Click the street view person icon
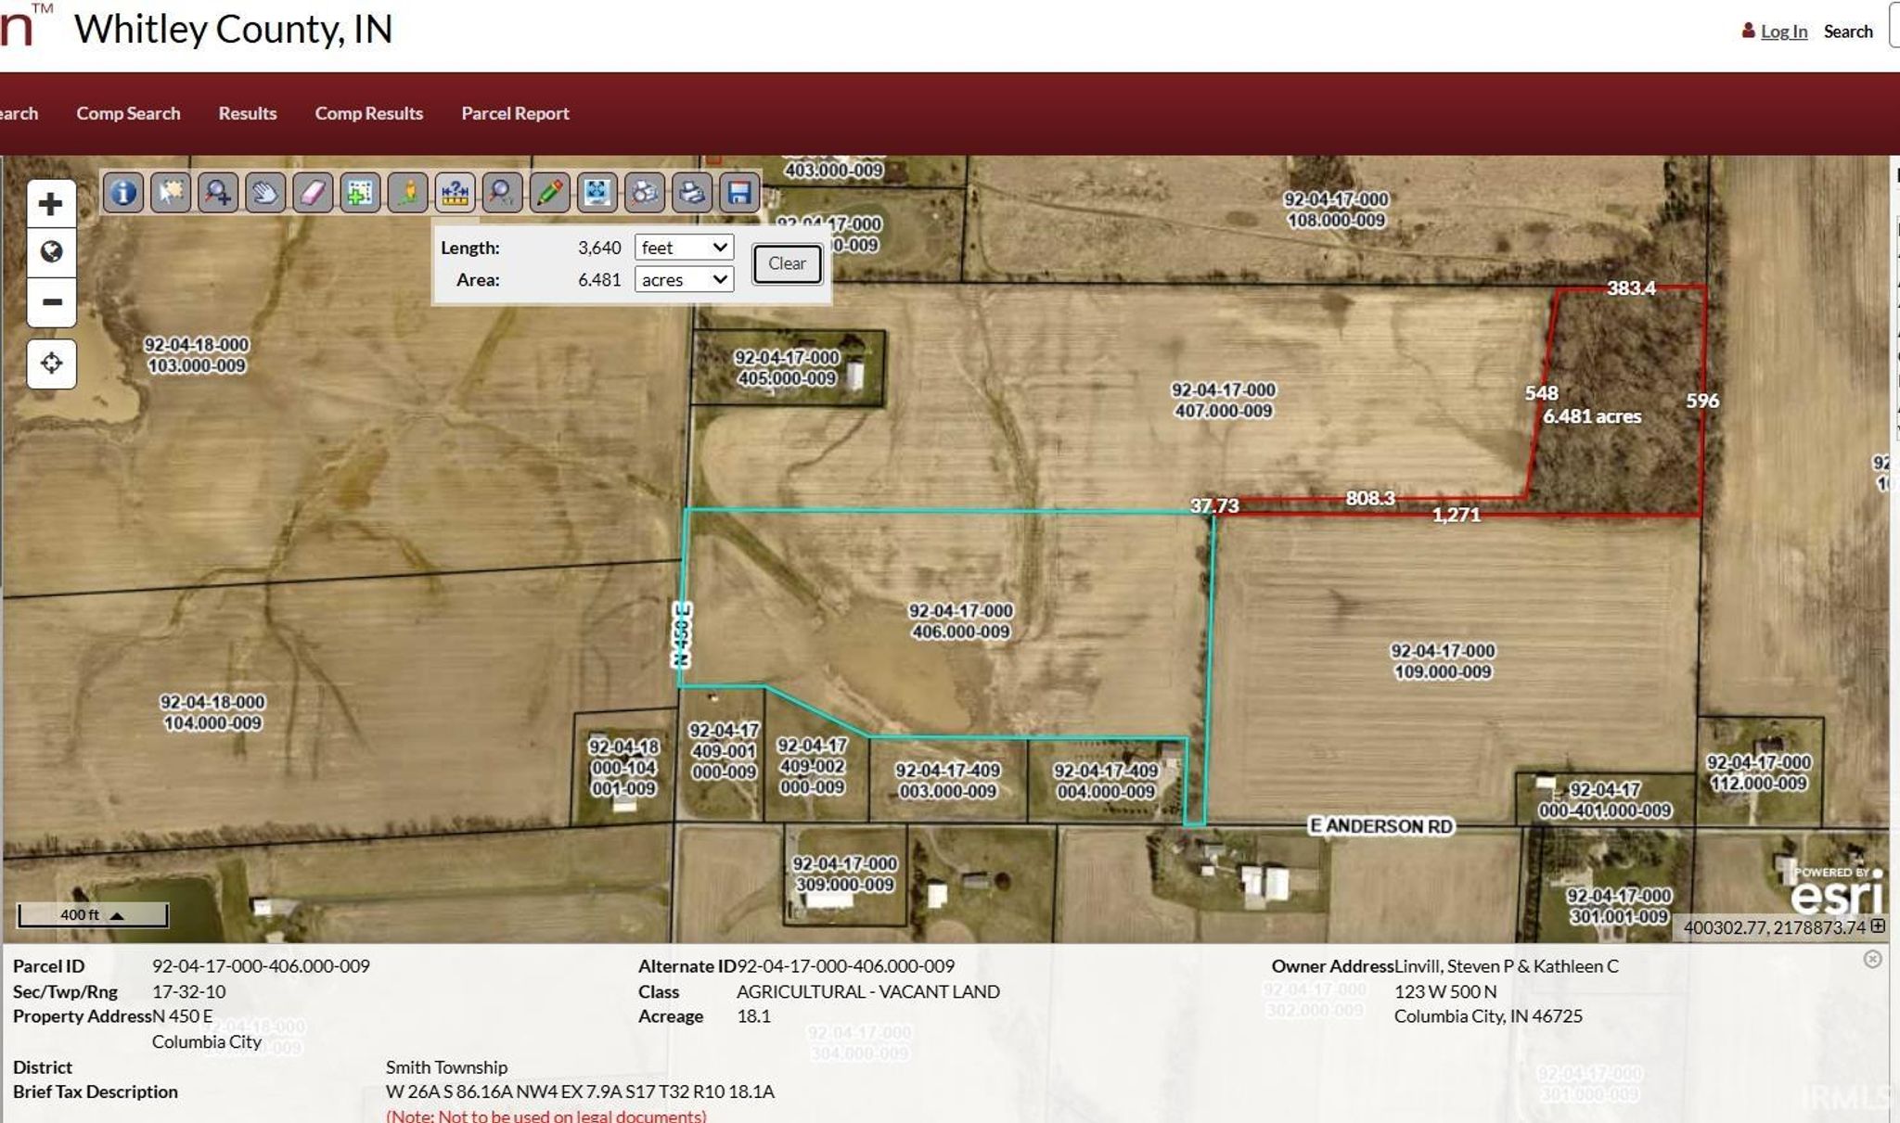The width and height of the screenshot is (1900, 1123). (407, 193)
